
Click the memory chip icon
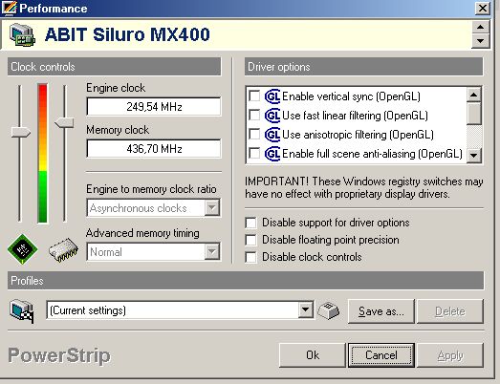pyautogui.click(x=63, y=250)
